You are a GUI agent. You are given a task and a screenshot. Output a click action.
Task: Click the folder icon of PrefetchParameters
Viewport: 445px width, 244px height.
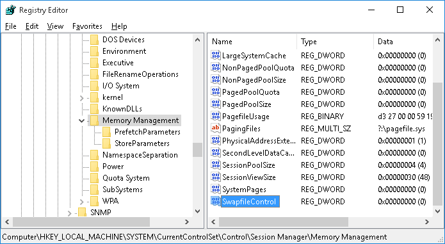(x=106, y=132)
